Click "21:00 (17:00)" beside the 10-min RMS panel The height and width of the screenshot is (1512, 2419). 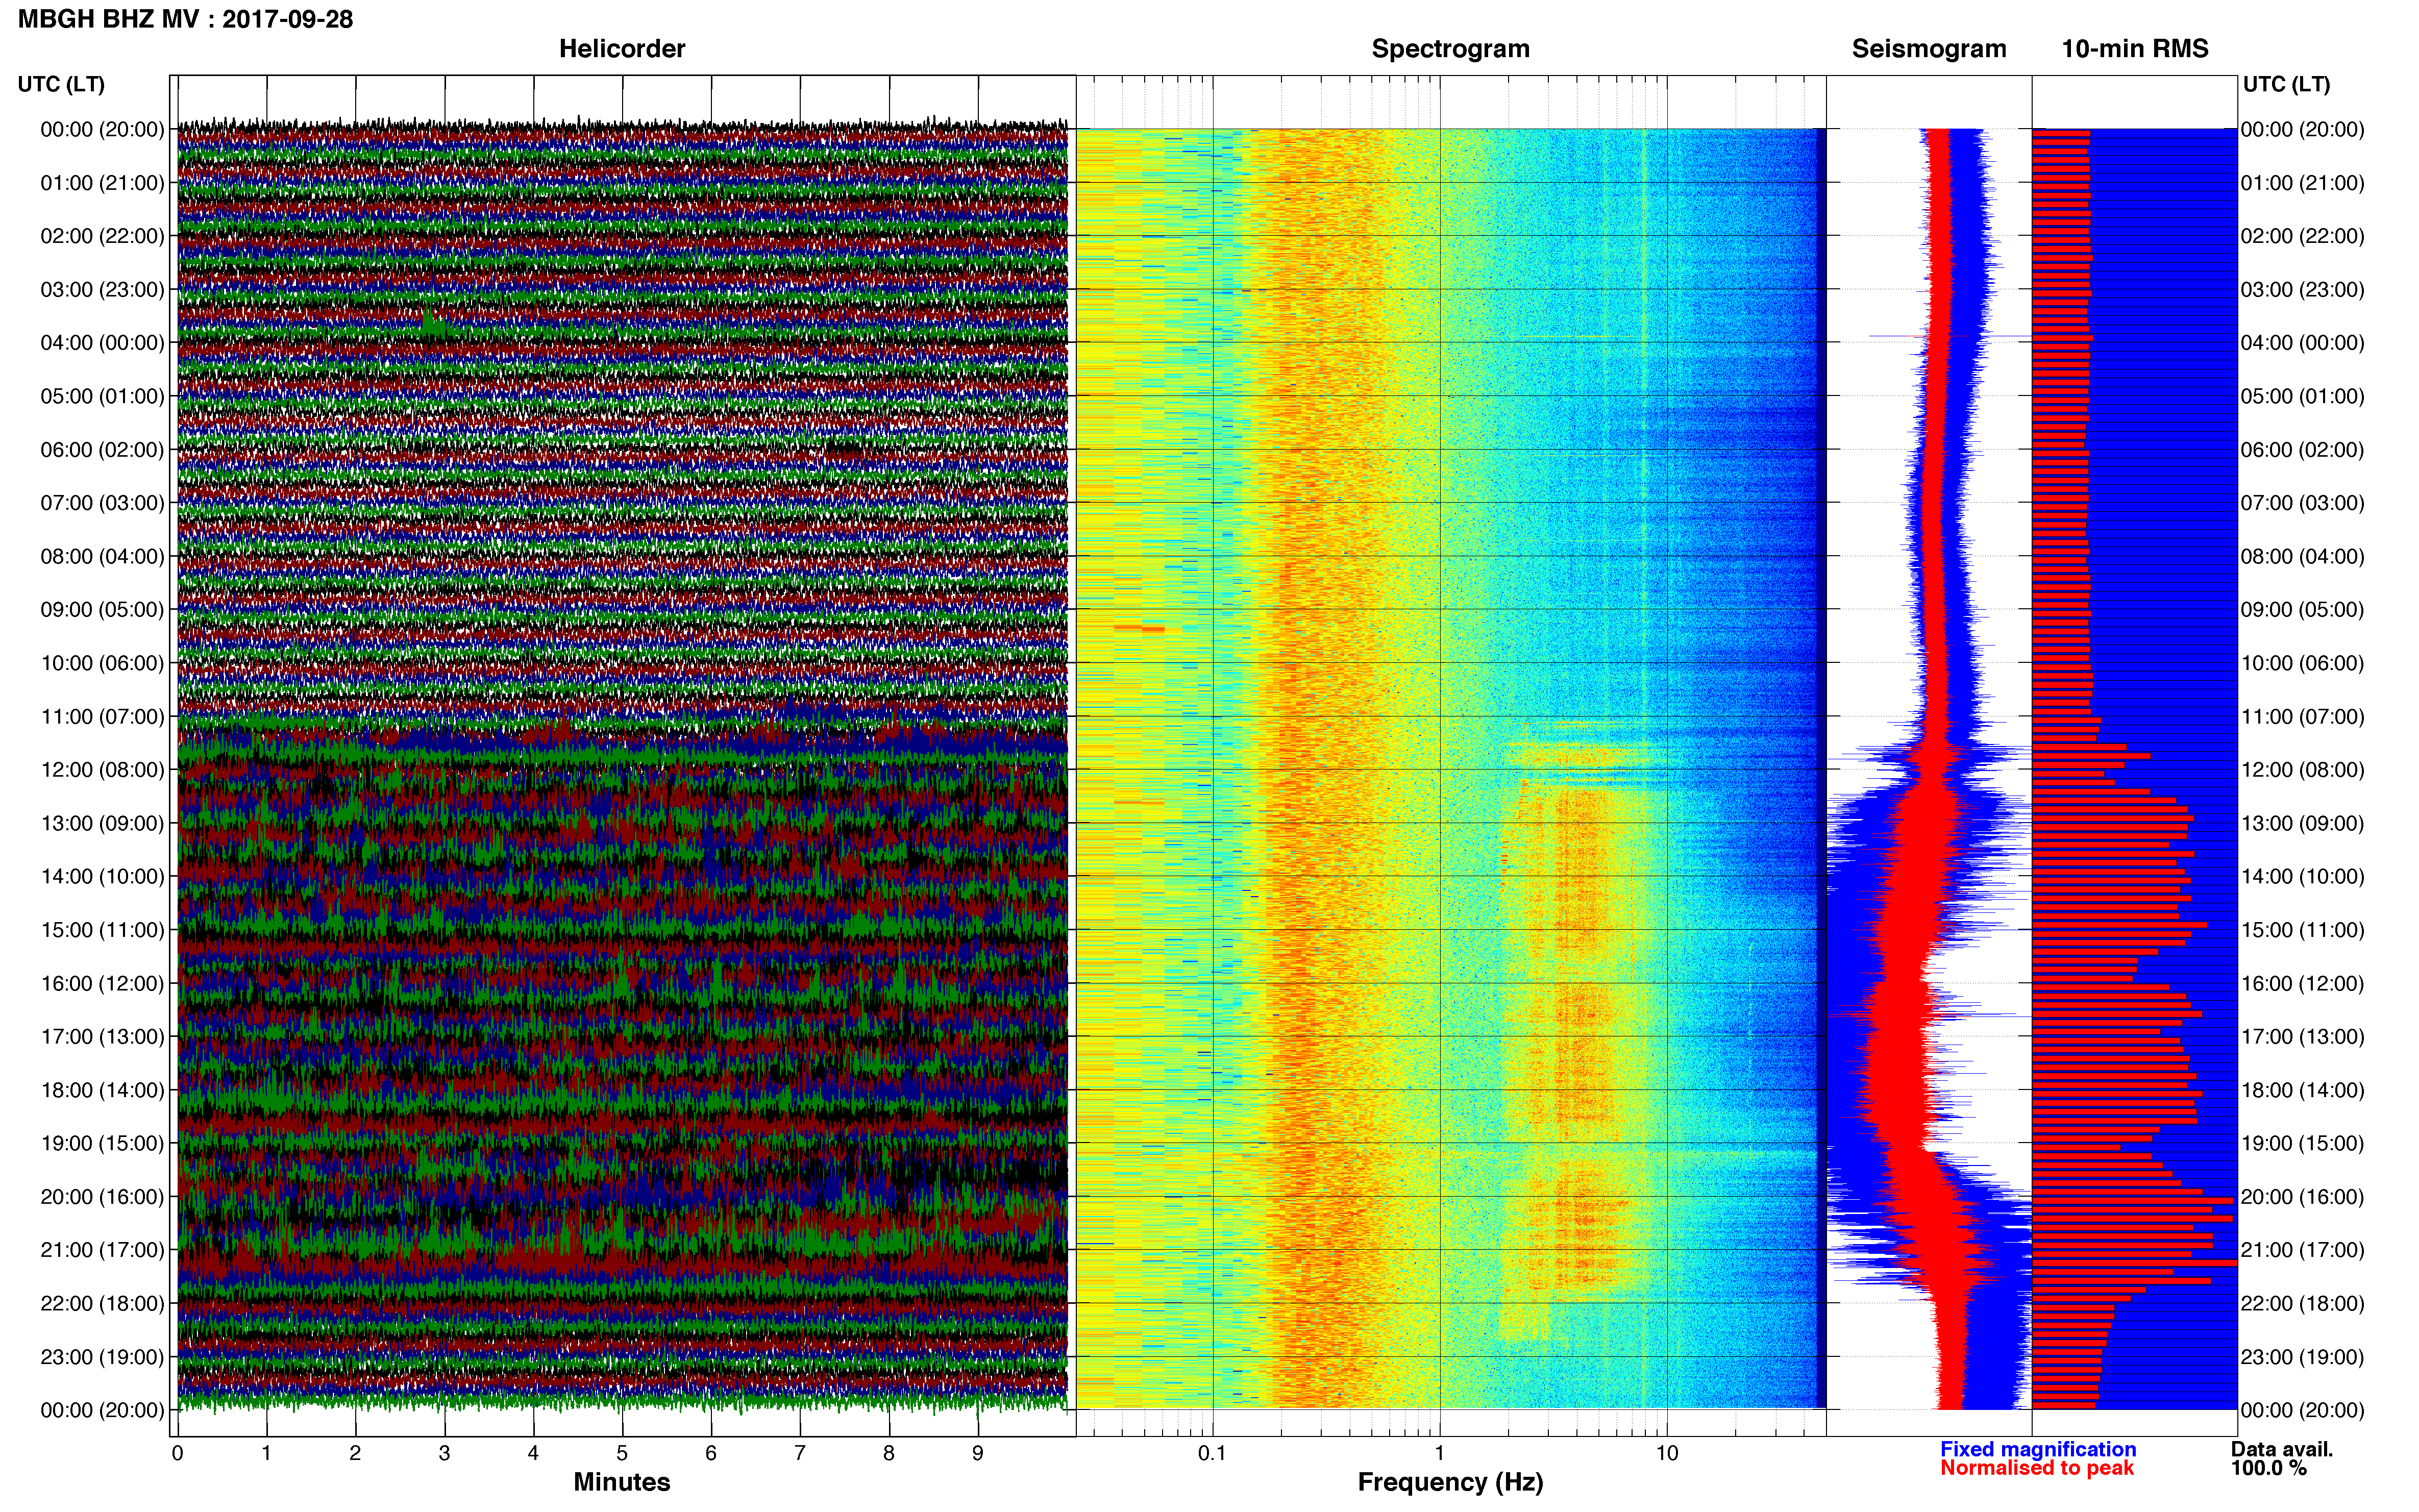tap(2303, 1250)
